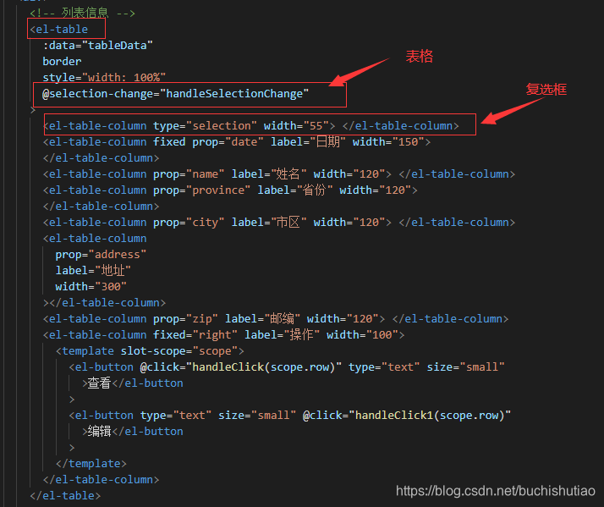Click the width="300" value
The height and width of the screenshot is (507, 604).
[111, 286]
